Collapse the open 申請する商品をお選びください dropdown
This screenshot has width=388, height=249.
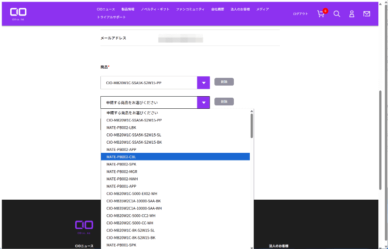click(x=155, y=103)
